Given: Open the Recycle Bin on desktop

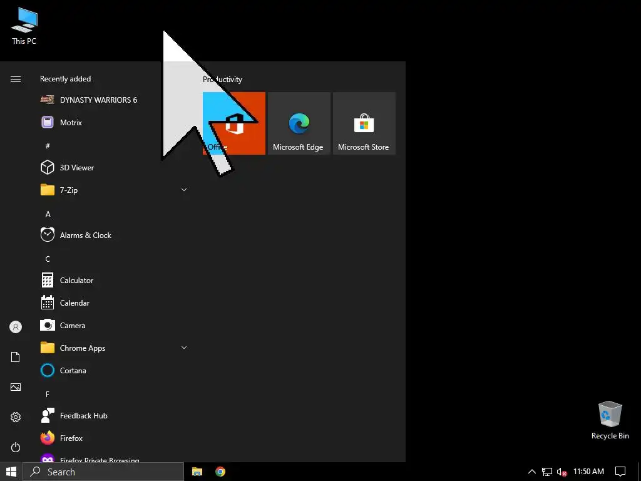Looking at the screenshot, I should [610, 420].
